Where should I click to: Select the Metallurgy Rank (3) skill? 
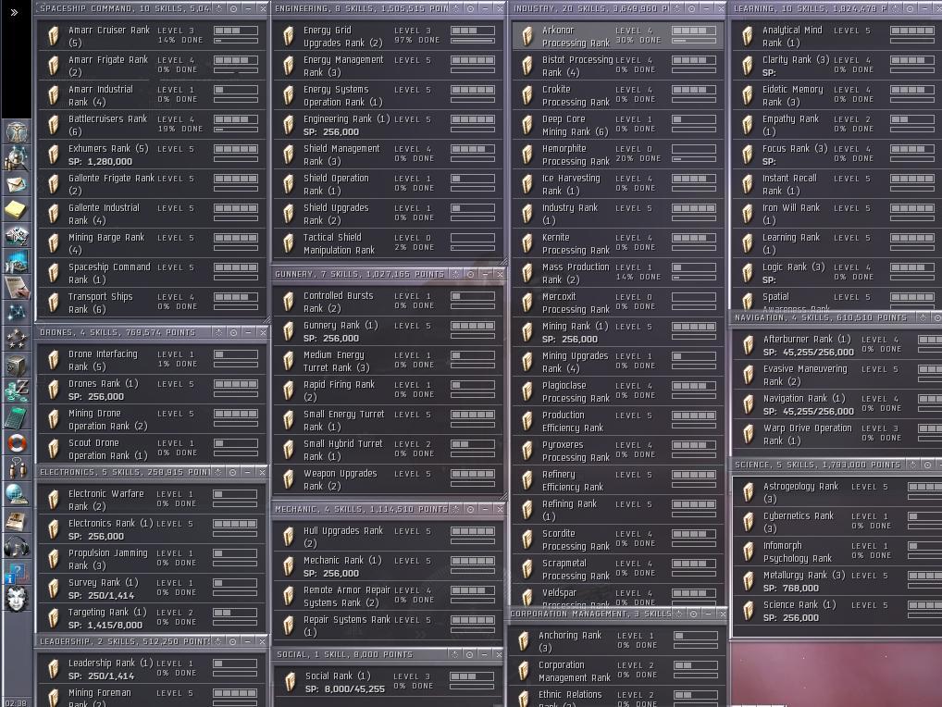pos(837,581)
